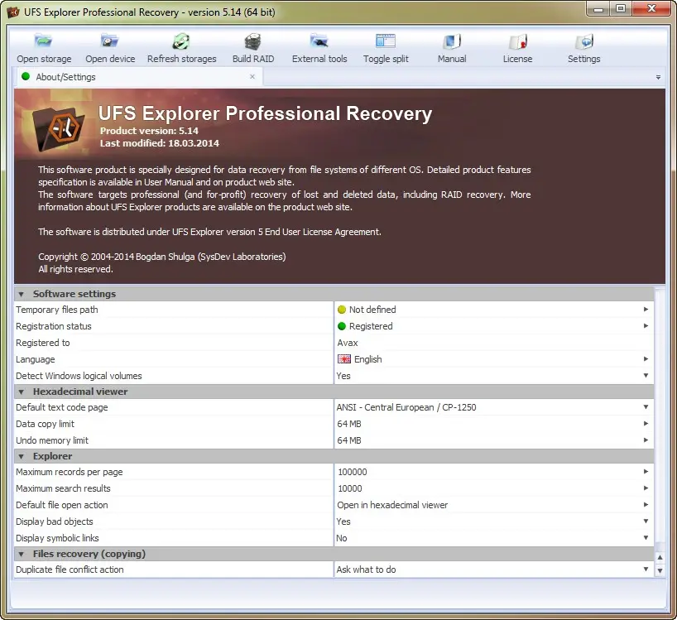Refresh storages list
The width and height of the screenshot is (677, 620).
click(182, 48)
